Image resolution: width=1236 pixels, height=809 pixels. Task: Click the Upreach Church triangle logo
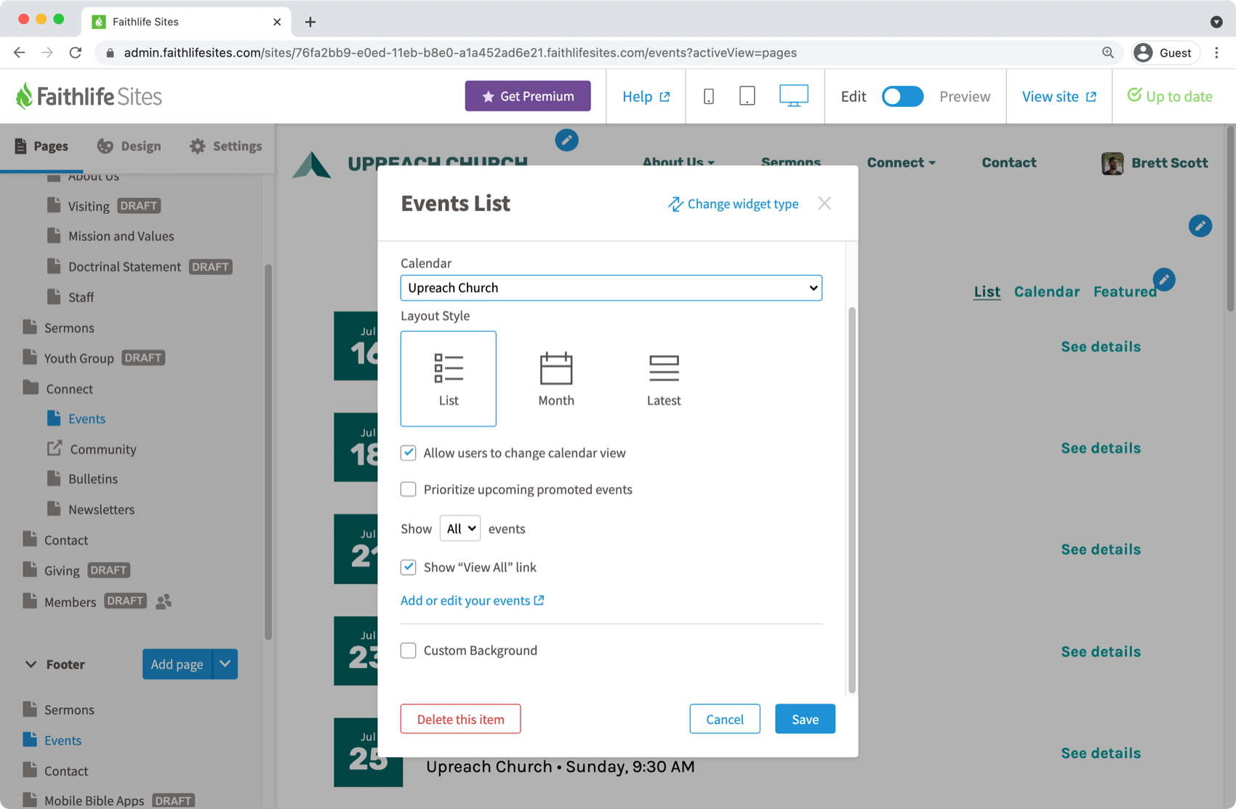312,164
